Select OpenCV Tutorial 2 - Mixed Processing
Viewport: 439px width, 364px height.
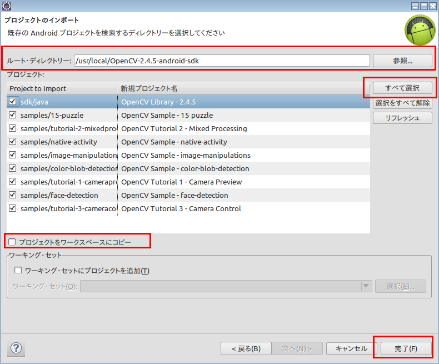pos(243,128)
